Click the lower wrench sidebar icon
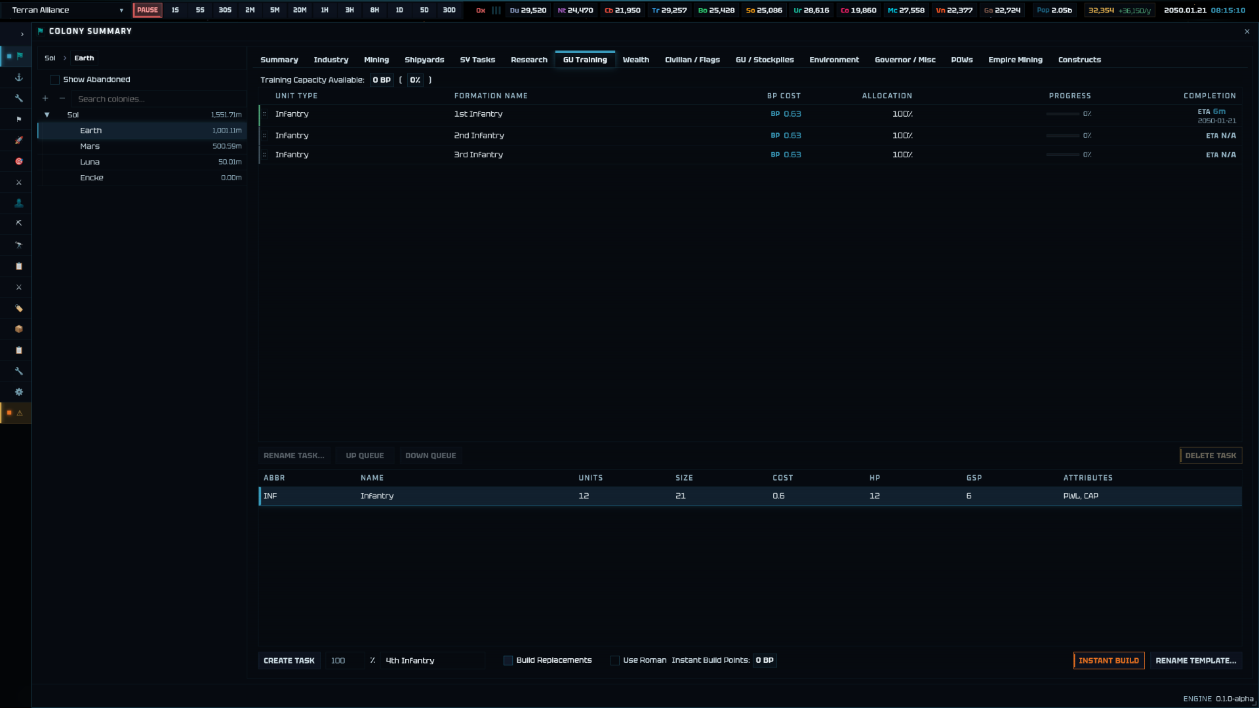The height and width of the screenshot is (708, 1259). (x=19, y=371)
